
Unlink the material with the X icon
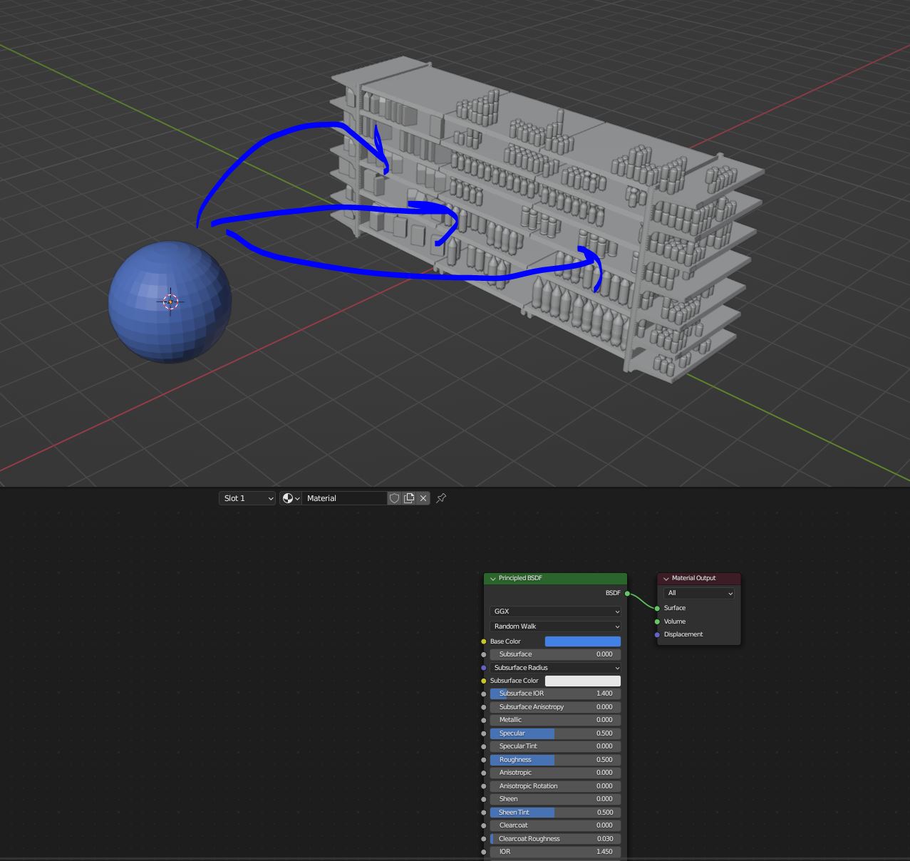click(x=423, y=498)
